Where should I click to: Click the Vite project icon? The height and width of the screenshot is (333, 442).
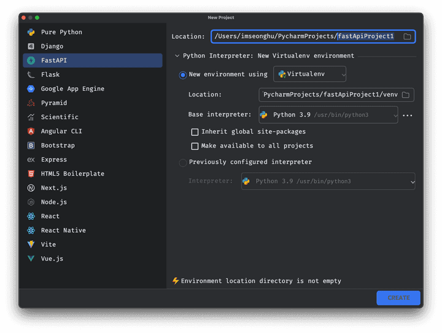31,245
